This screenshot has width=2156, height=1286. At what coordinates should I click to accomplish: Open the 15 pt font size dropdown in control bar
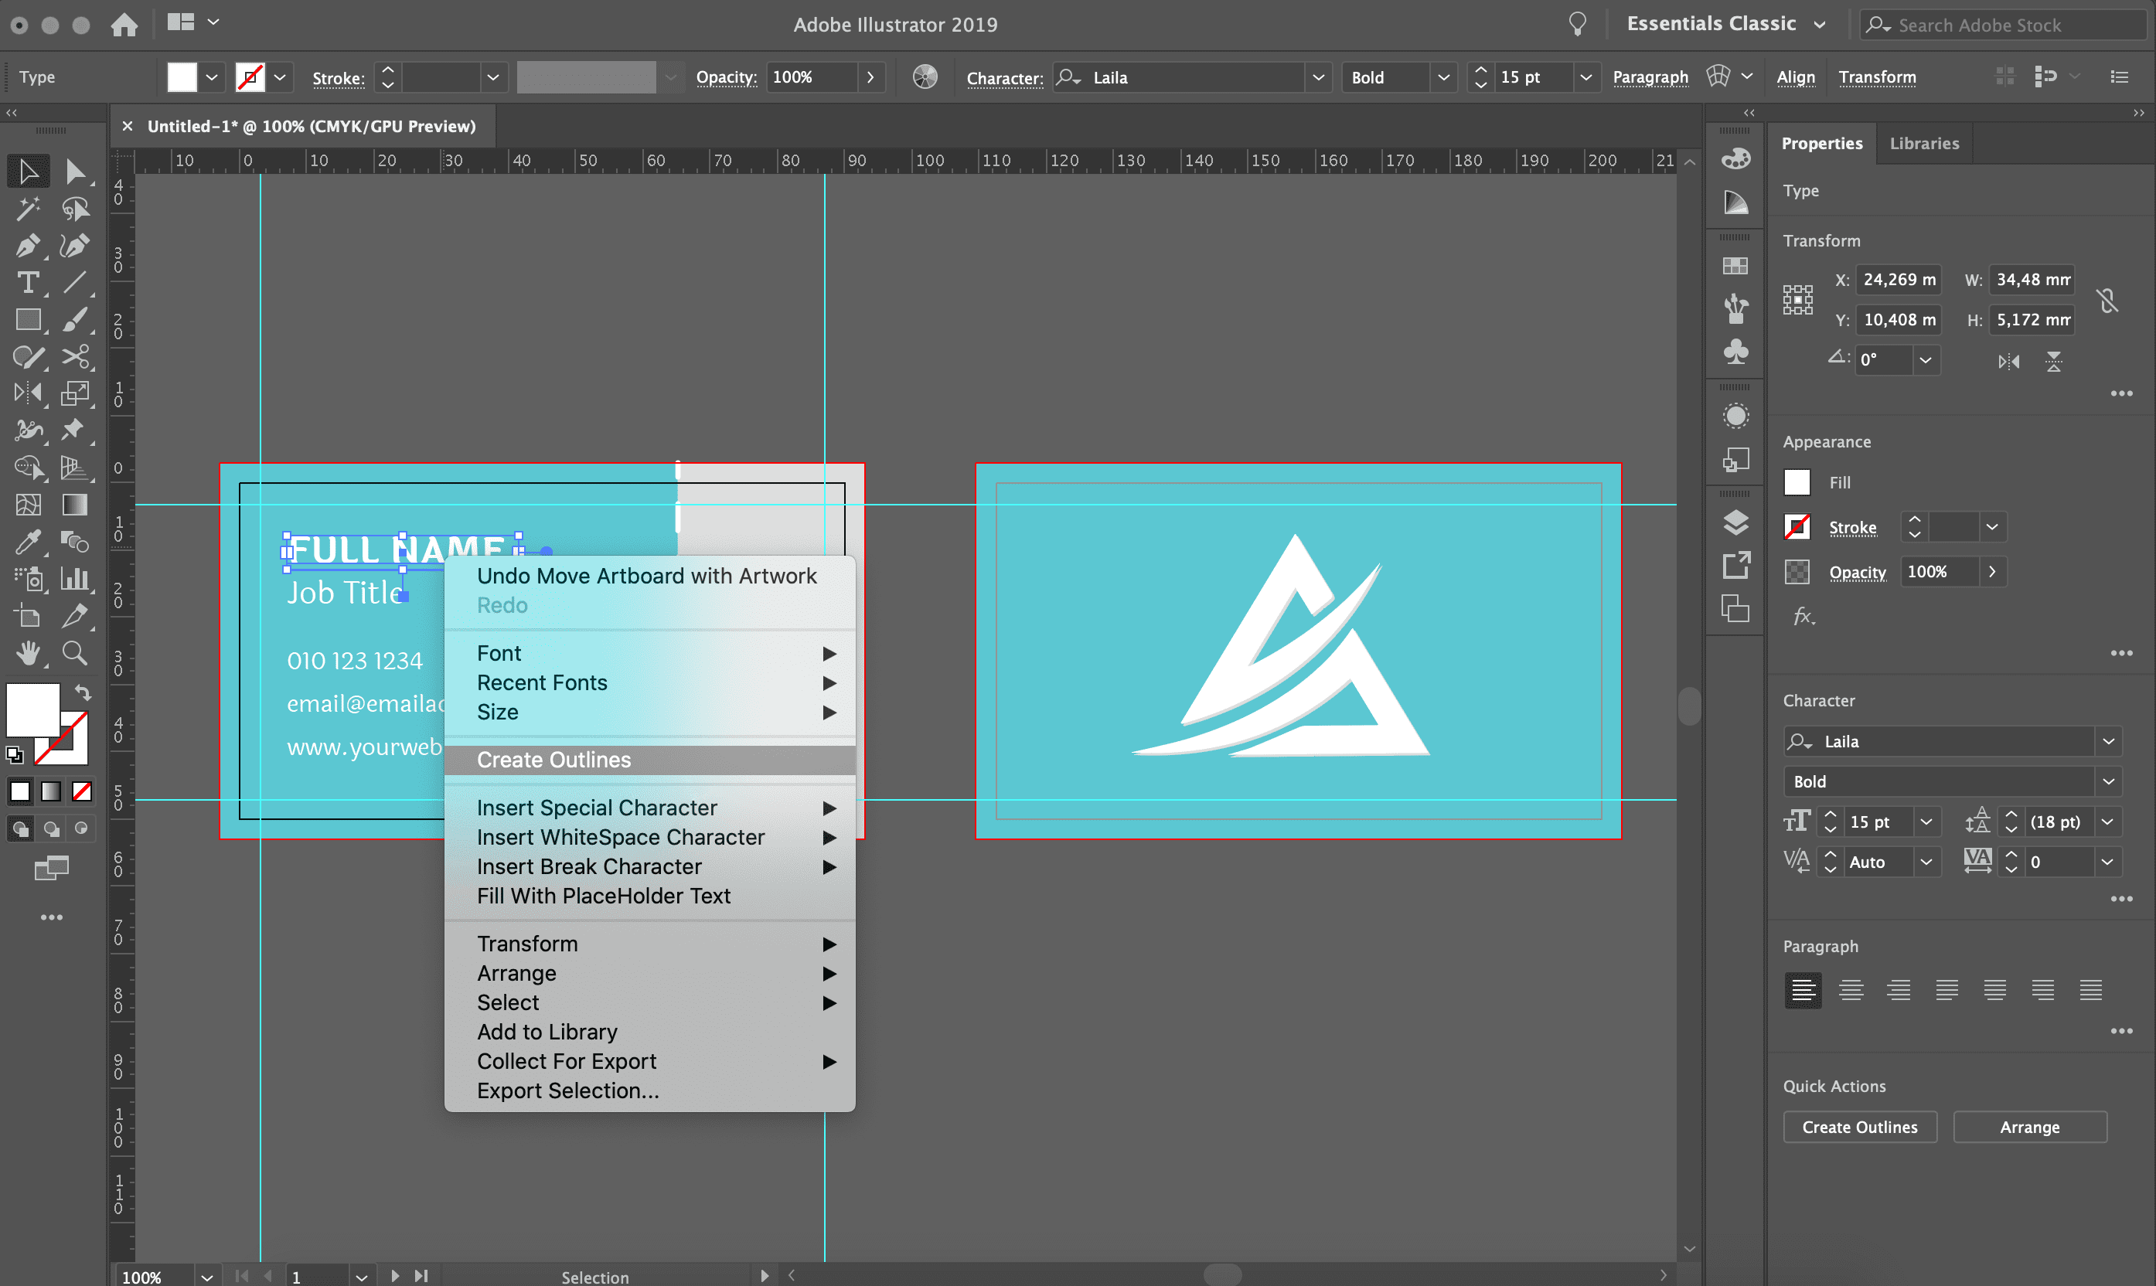click(1585, 77)
